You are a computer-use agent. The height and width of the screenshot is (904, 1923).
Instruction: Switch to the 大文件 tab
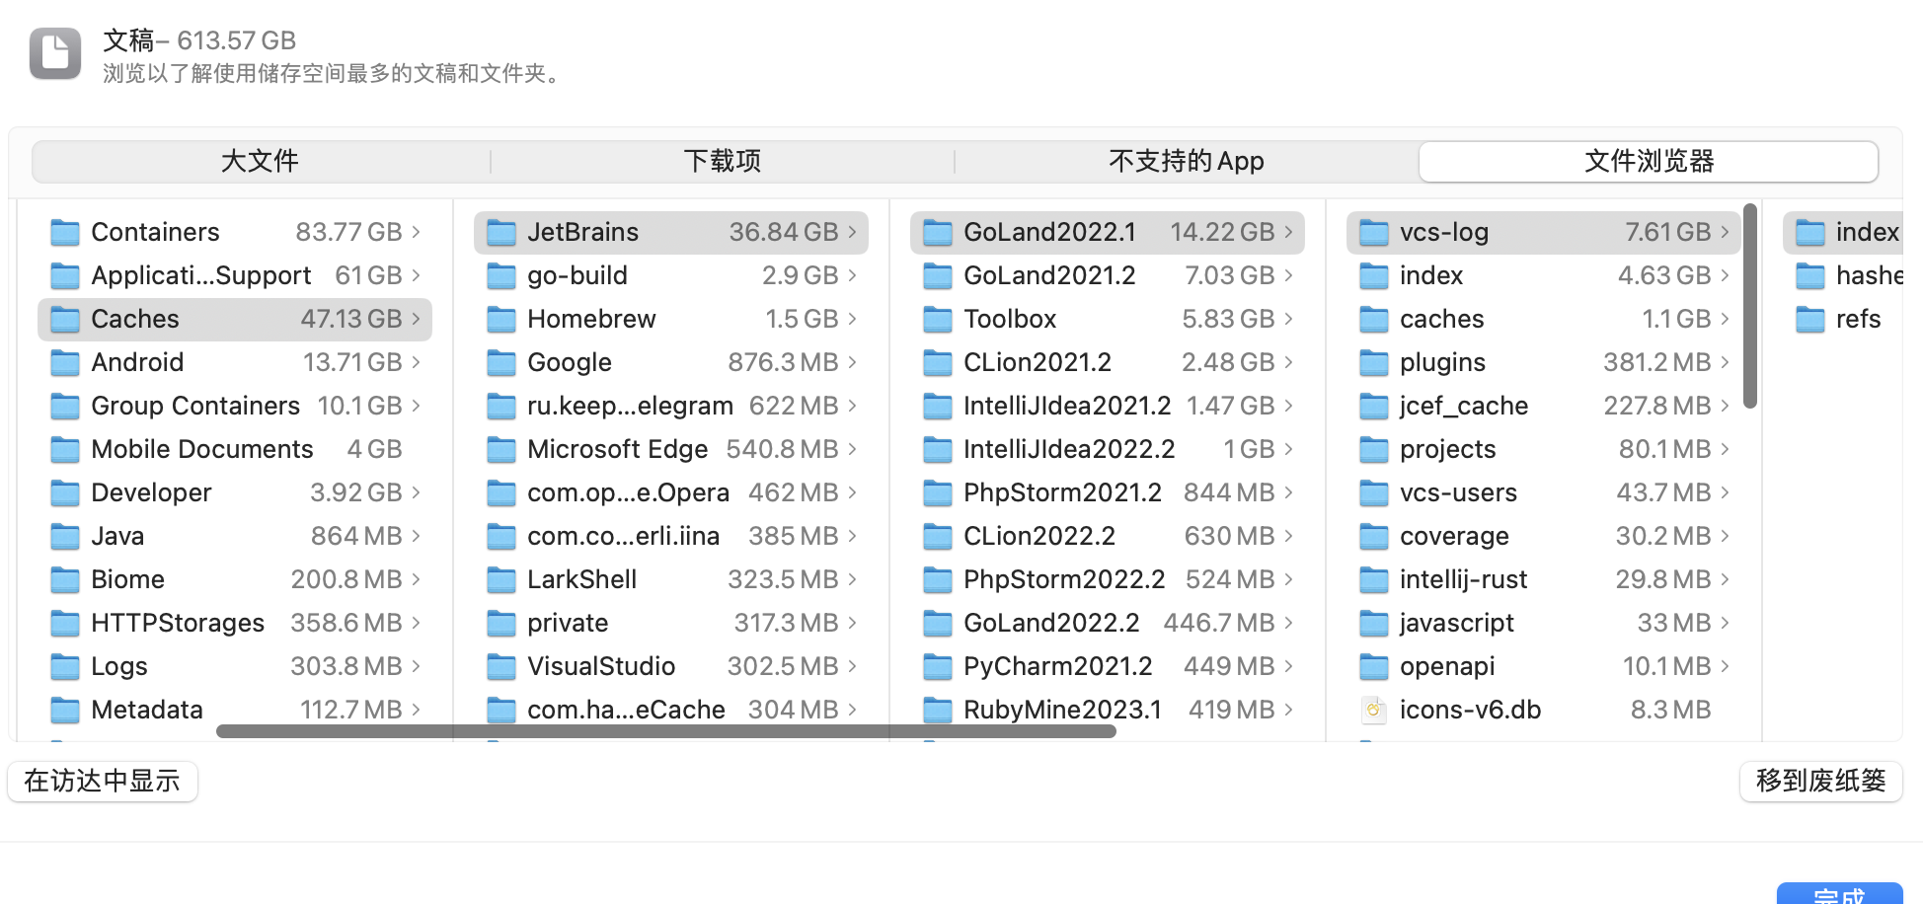coord(261,161)
